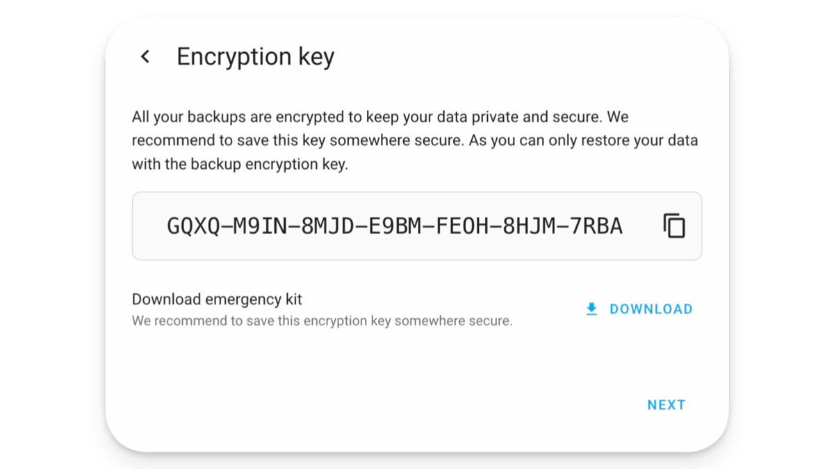Viewport: 834px width, 469px height.
Task: Copy the encryption key using the copy icon
Action: (x=673, y=226)
